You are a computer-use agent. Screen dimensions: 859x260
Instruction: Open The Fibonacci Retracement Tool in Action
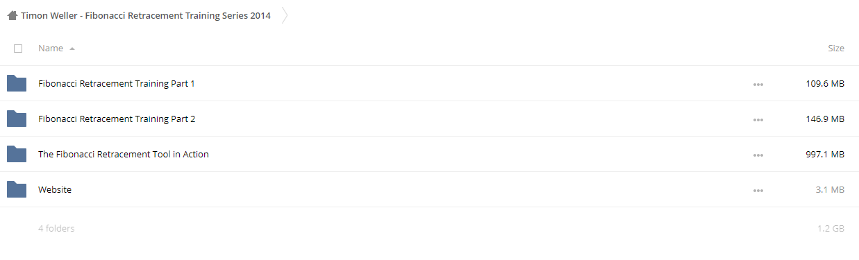(124, 154)
